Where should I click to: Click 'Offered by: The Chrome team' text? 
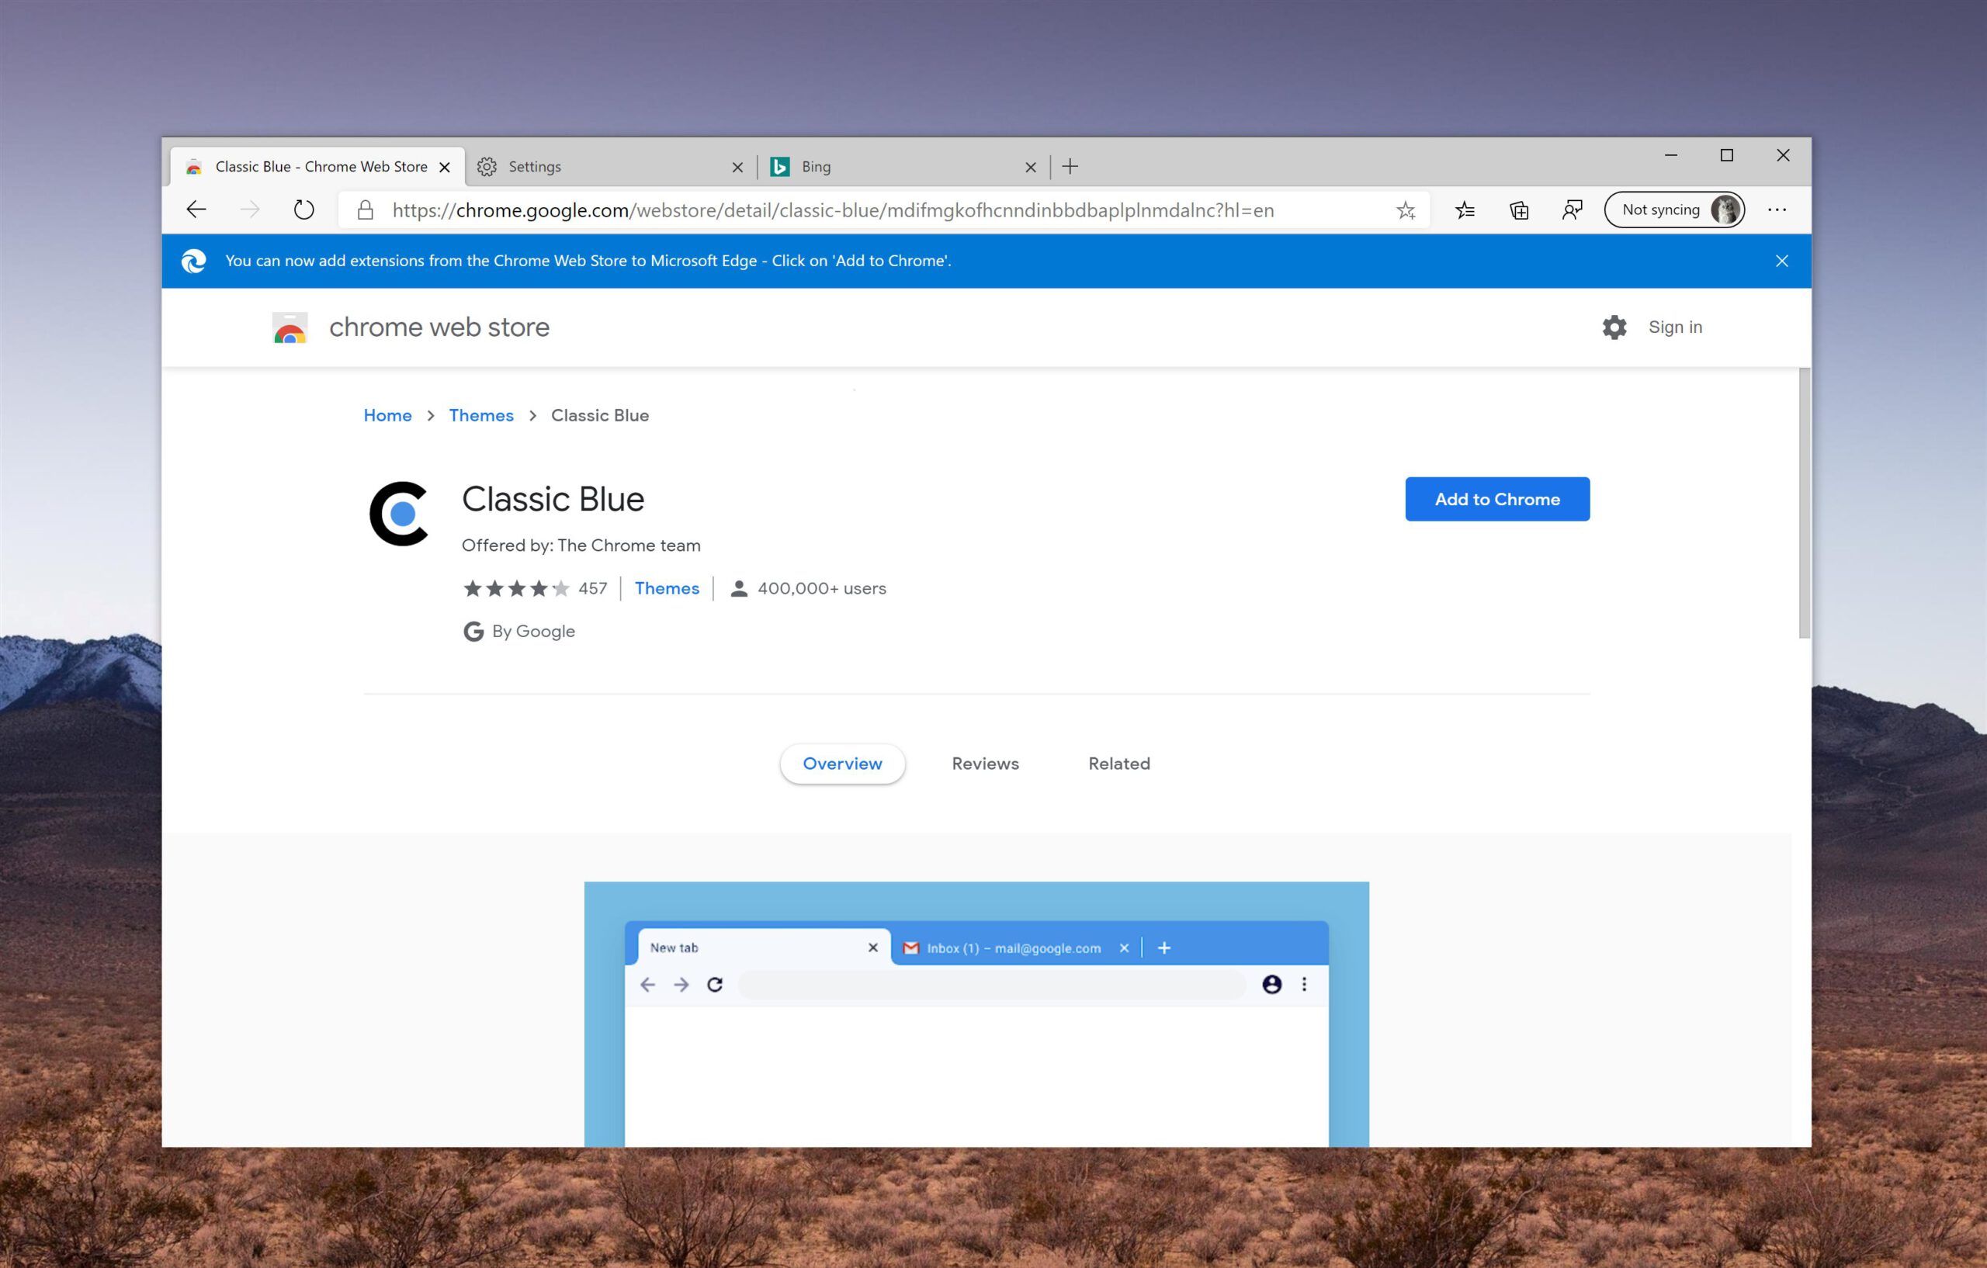click(581, 546)
